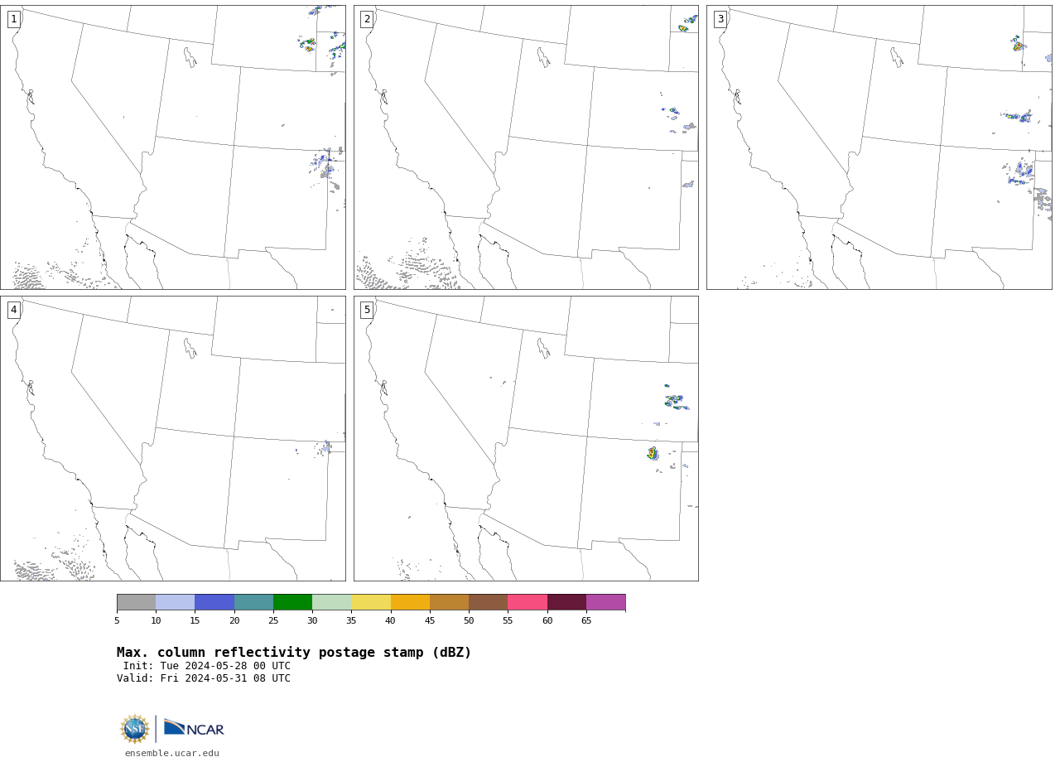The image size is (1060, 762).
Task: Click the pale green 30-35 dBZ swatch
Action: (x=332, y=602)
